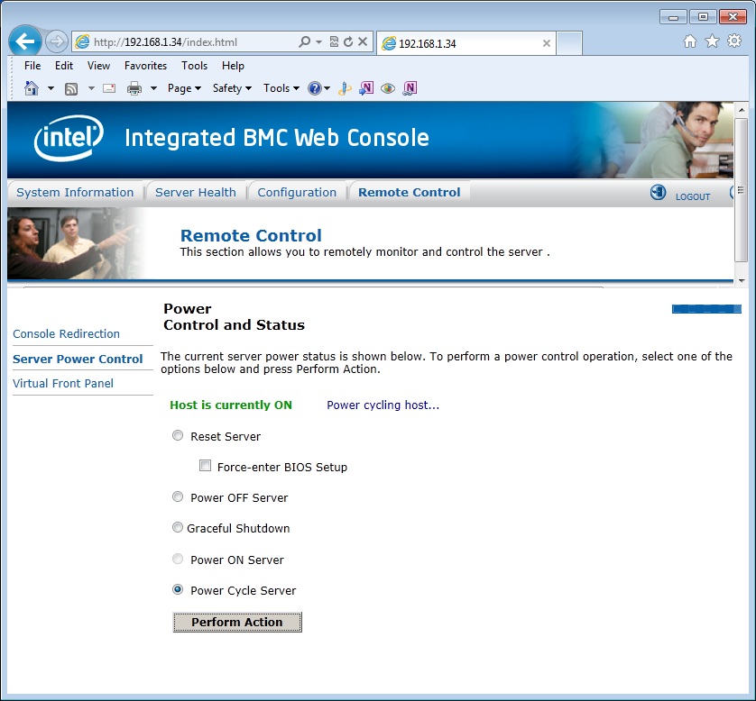Click the yellow-blue toolbar icon after Help
Image resolution: width=756 pixels, height=701 pixels.
[345, 88]
